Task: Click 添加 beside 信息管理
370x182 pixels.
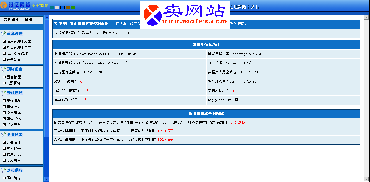Action: (28, 42)
